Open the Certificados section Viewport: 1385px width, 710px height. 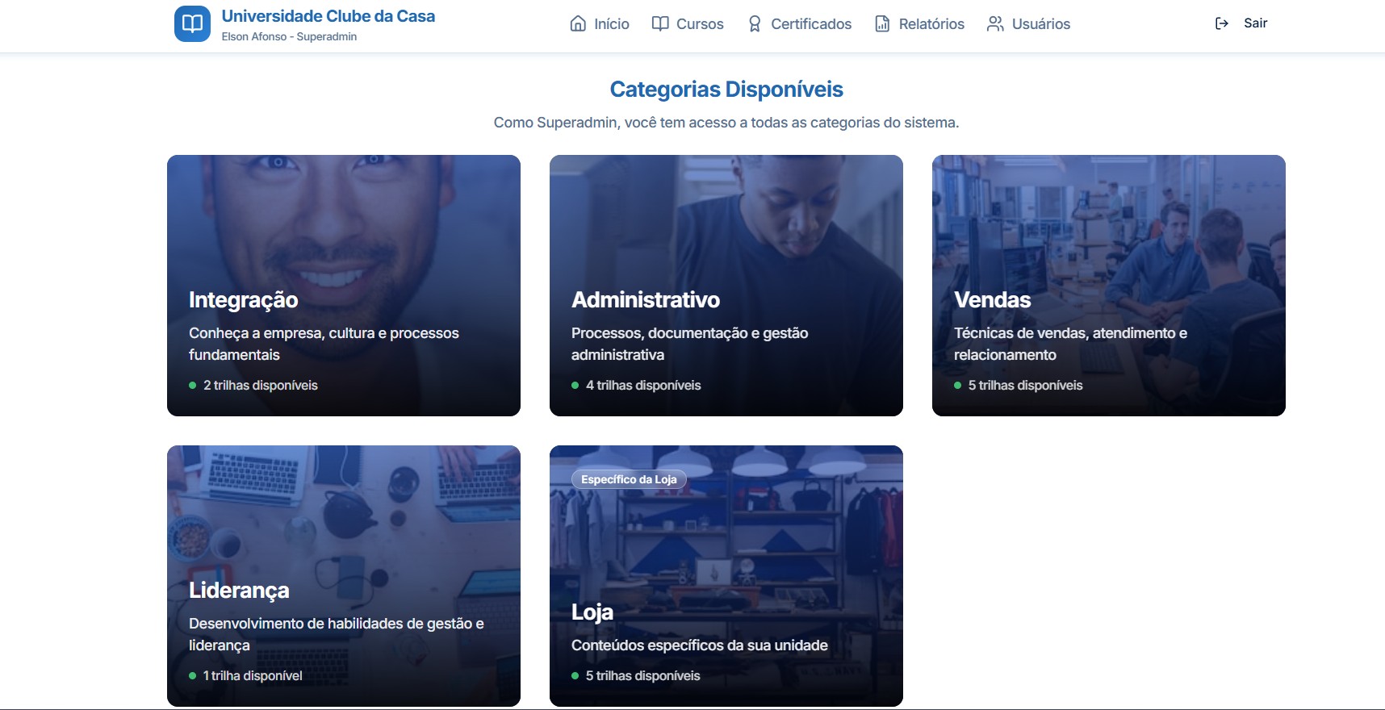[799, 24]
